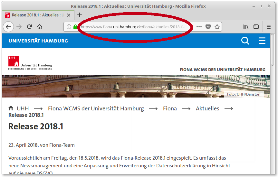Open the Fiona breadcrumb link
Image resolution: width=278 pixels, height=177 pixels.
[x=170, y=108]
